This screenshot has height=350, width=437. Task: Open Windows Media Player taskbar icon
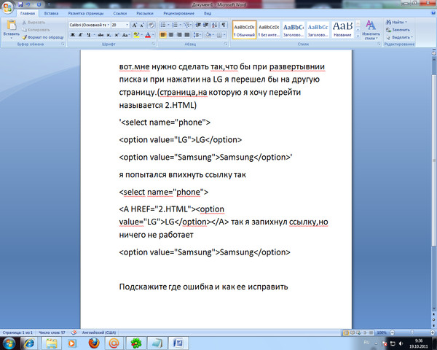pos(71,343)
